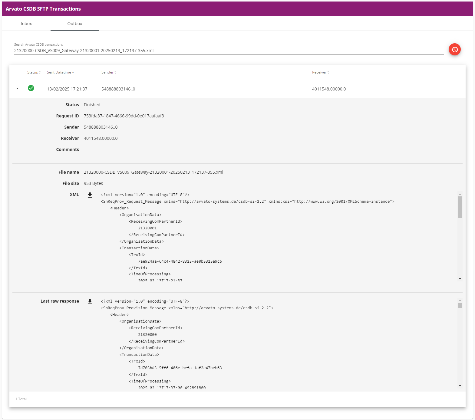Click SnReqProv_Request_Message line in XML
The height and width of the screenshot is (420, 475).
248,202
